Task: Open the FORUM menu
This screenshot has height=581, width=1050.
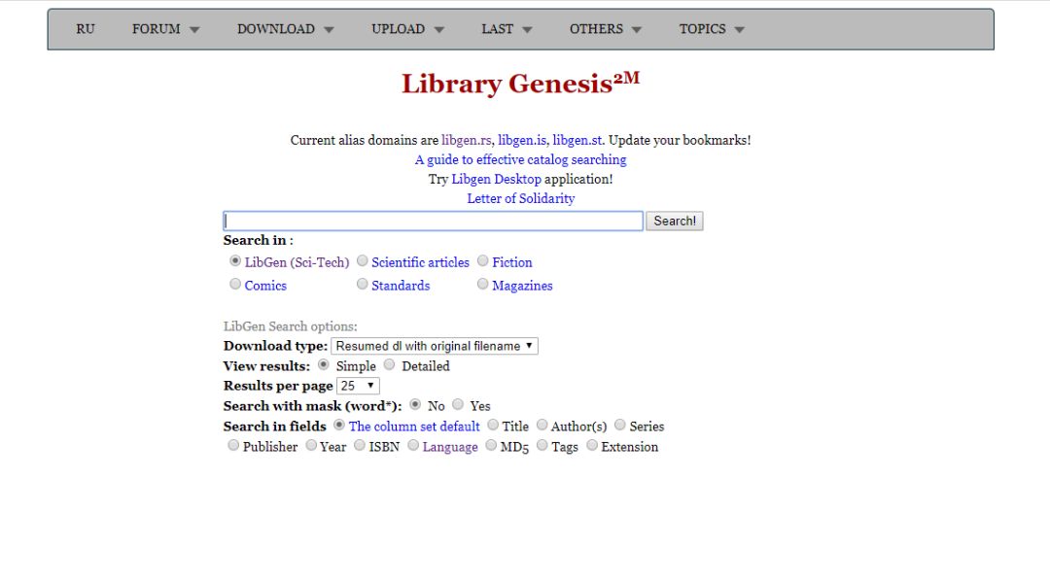Action: pyautogui.click(x=156, y=29)
